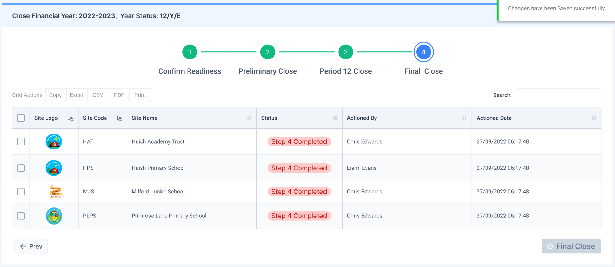Toggle the select-all header checkbox
This screenshot has width=615, height=267.
[x=21, y=118]
